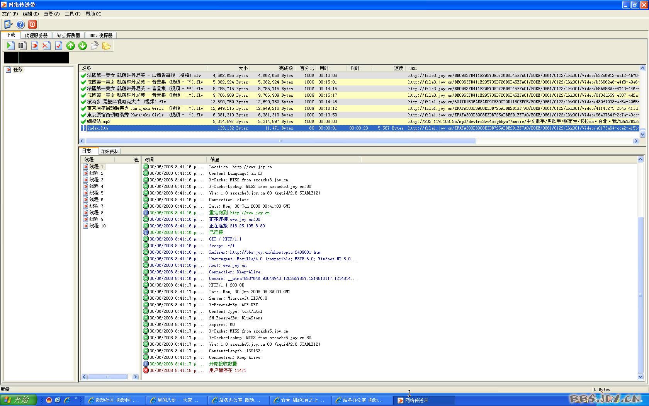This screenshot has height=406, width=649.
Task: Open the 编辑 menu
Action: pyautogui.click(x=31, y=14)
